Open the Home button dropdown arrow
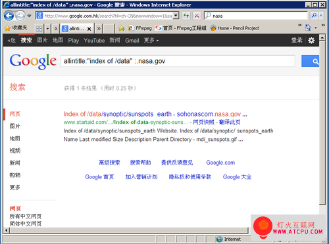The height and width of the screenshot is (244, 329). 316,28
